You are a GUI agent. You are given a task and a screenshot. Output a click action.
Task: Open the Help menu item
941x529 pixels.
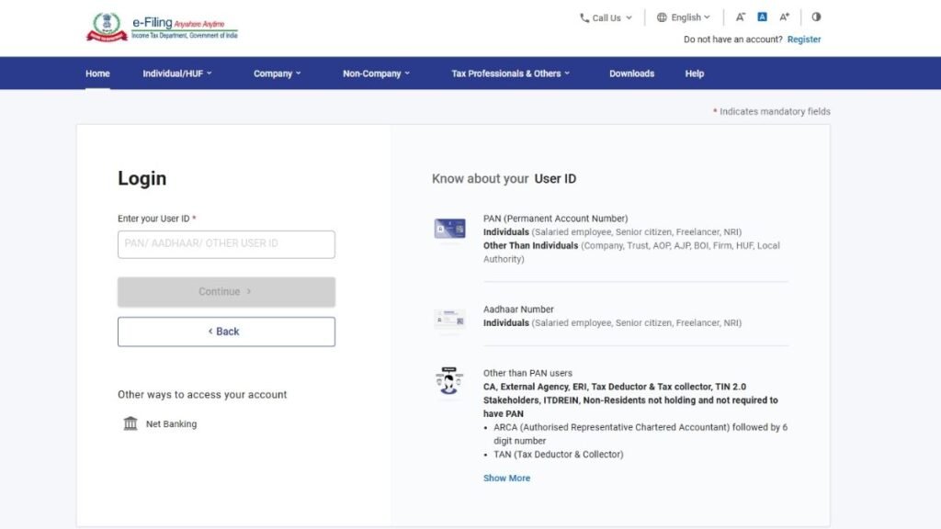click(x=695, y=73)
